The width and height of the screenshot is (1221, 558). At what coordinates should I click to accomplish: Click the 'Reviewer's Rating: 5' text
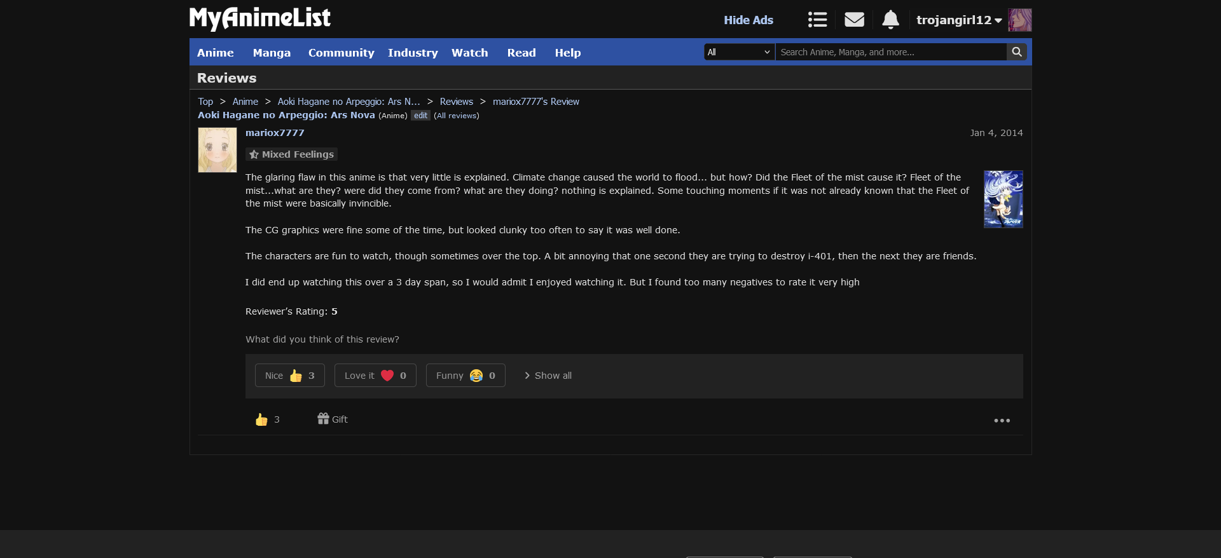pyautogui.click(x=291, y=311)
